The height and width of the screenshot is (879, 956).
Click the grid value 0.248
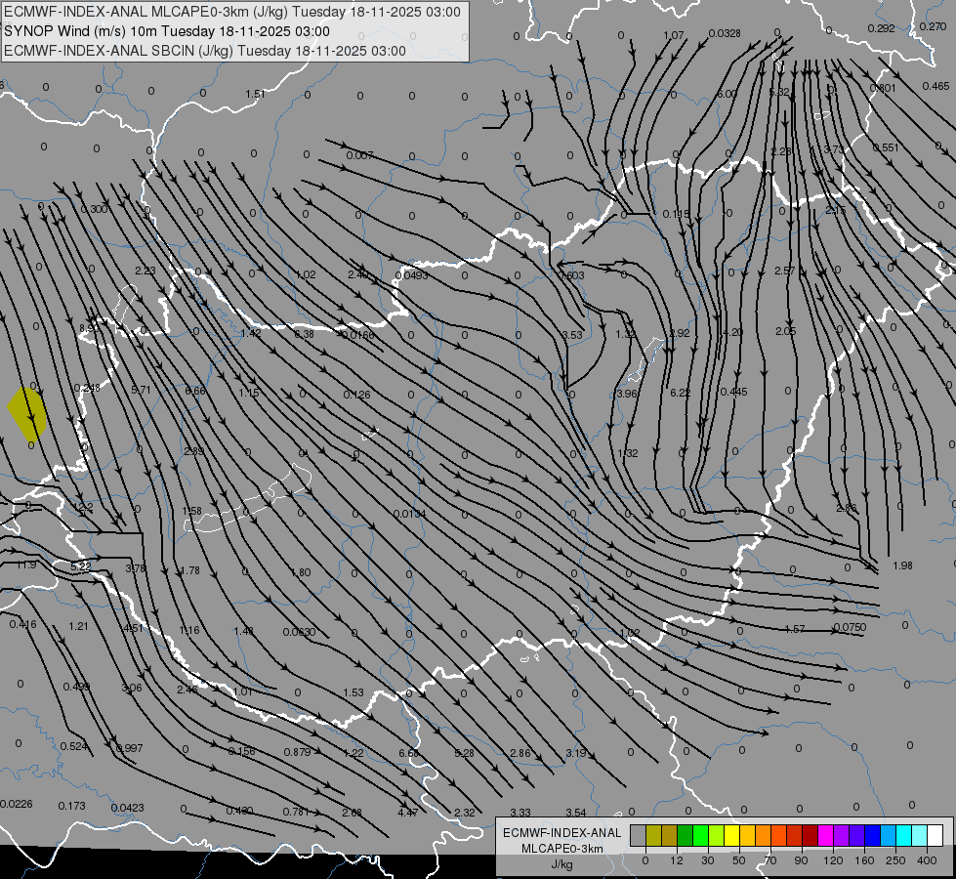coord(87,388)
